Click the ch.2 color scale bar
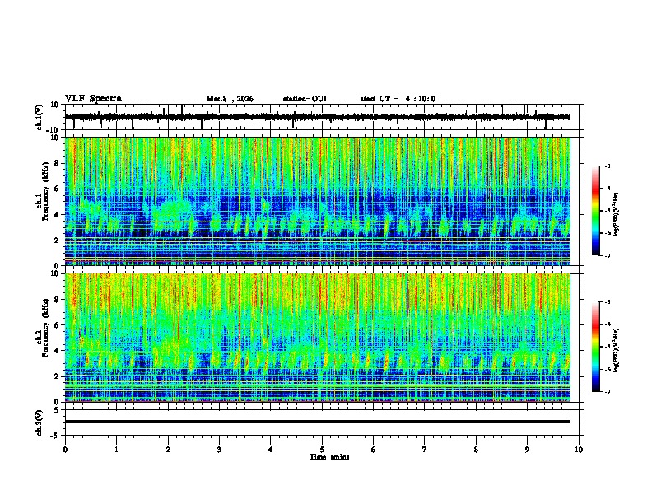Image resolution: width=652 pixels, height=504 pixels. [596, 347]
